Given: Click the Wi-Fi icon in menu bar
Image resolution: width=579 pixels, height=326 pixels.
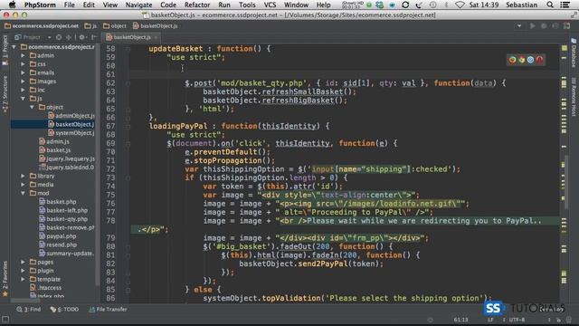Looking at the screenshot, I should point(460,5).
